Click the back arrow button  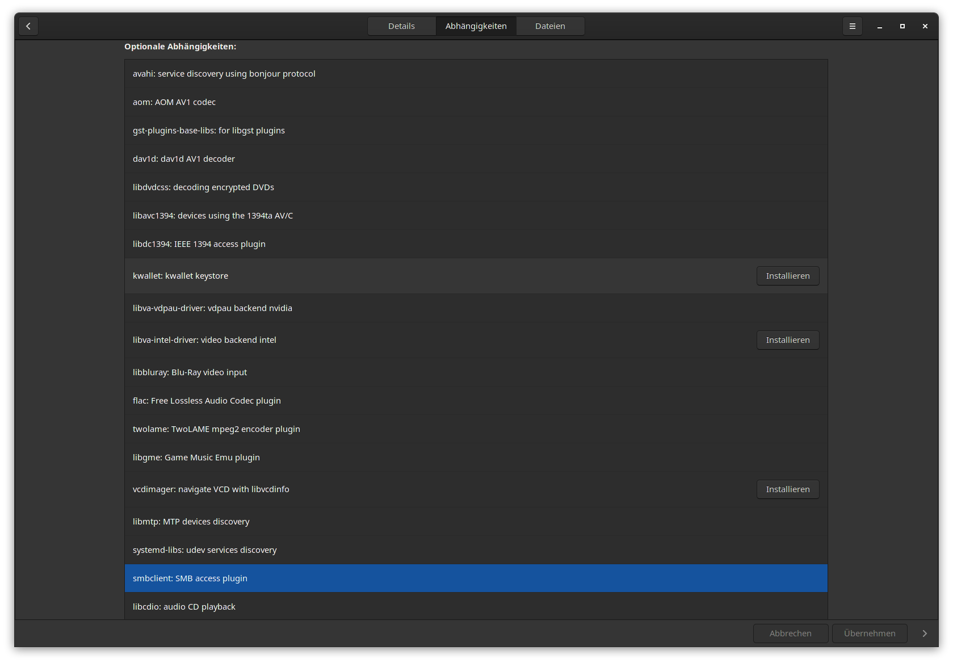click(x=28, y=26)
